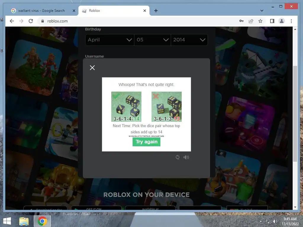Restart the captcha challenge with the refresh icon
The width and height of the screenshot is (303, 227).
point(178,157)
